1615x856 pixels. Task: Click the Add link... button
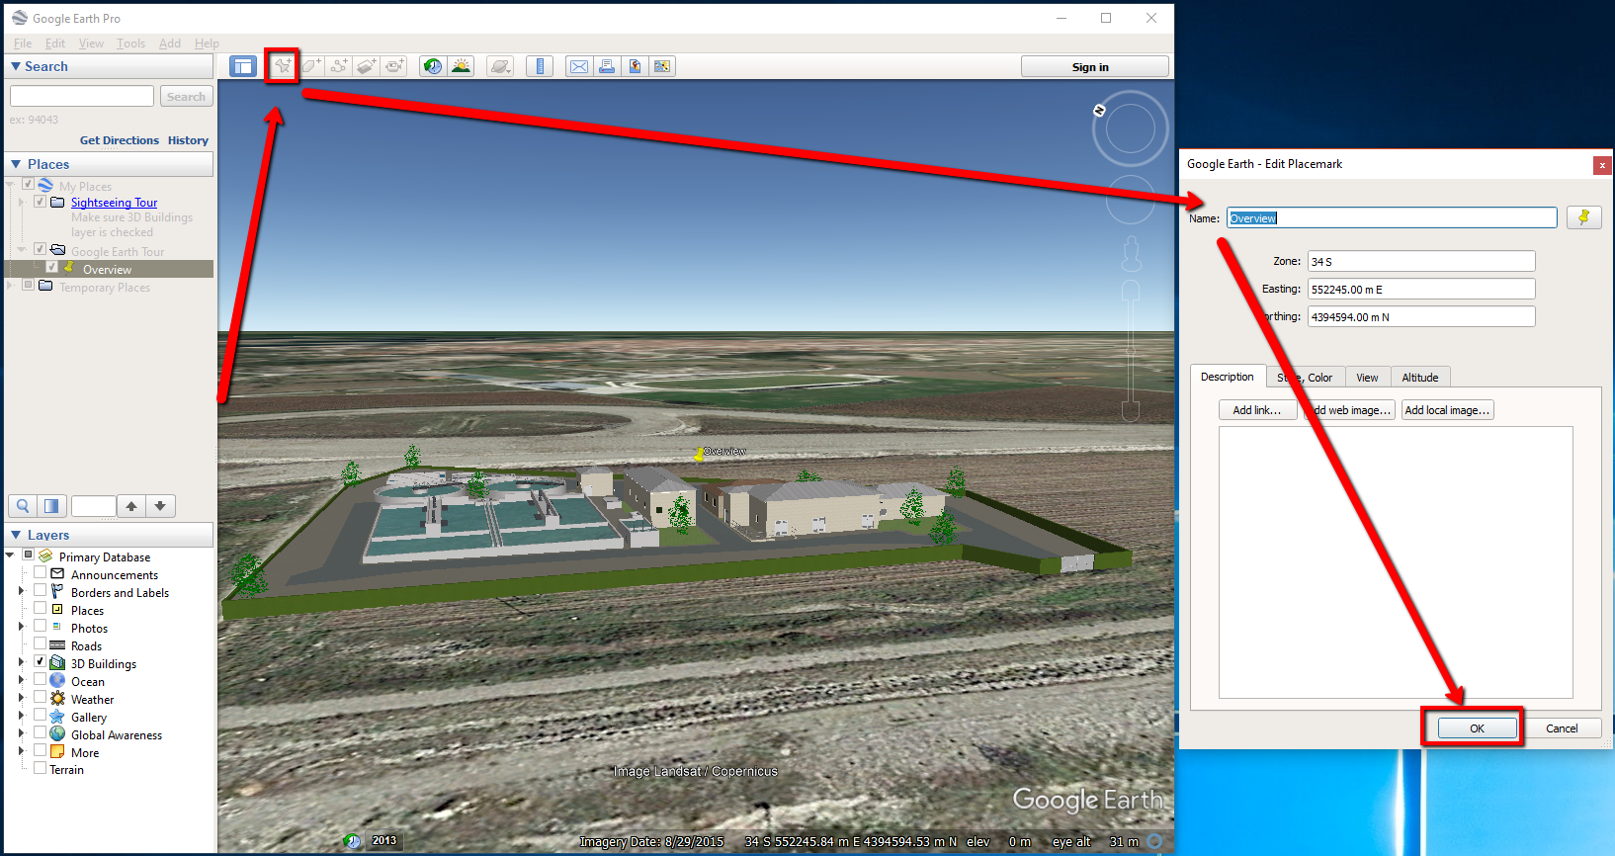[1257, 410]
